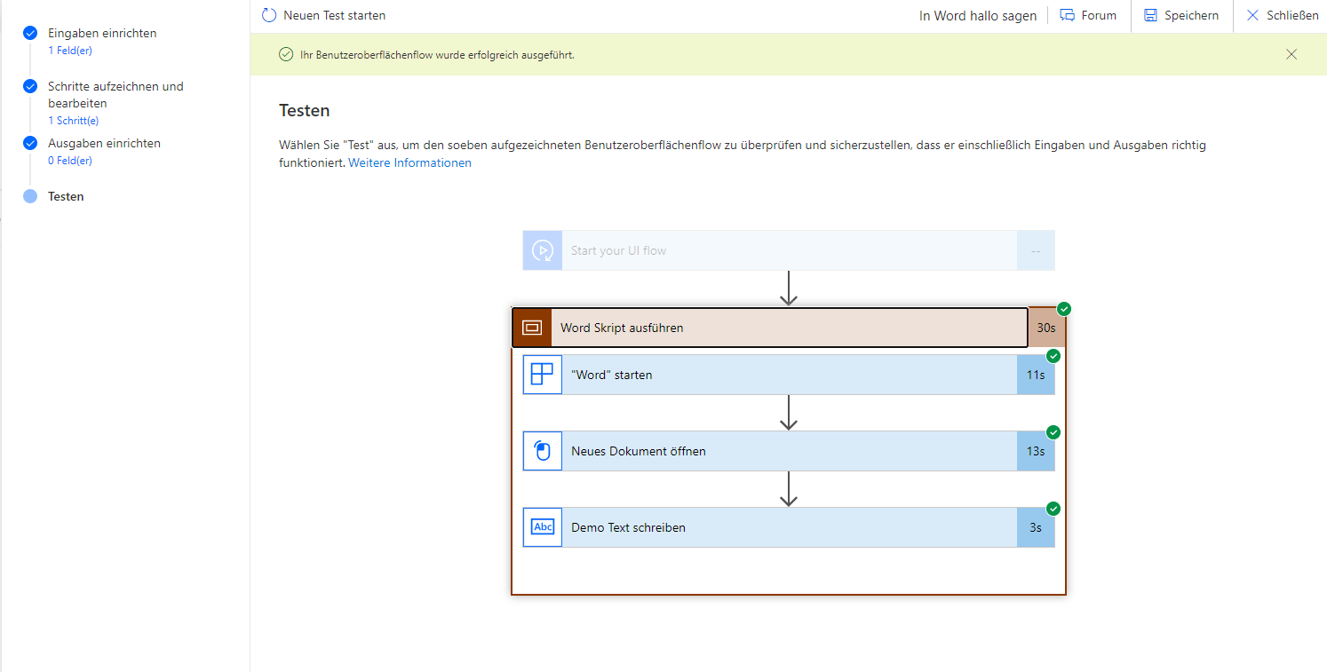
Task: Open the Forum chat icon
Action: [x=1068, y=15]
